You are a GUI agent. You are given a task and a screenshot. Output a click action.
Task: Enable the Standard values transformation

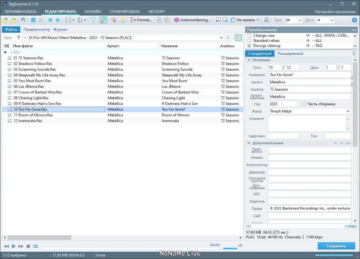pyautogui.click(x=249, y=41)
